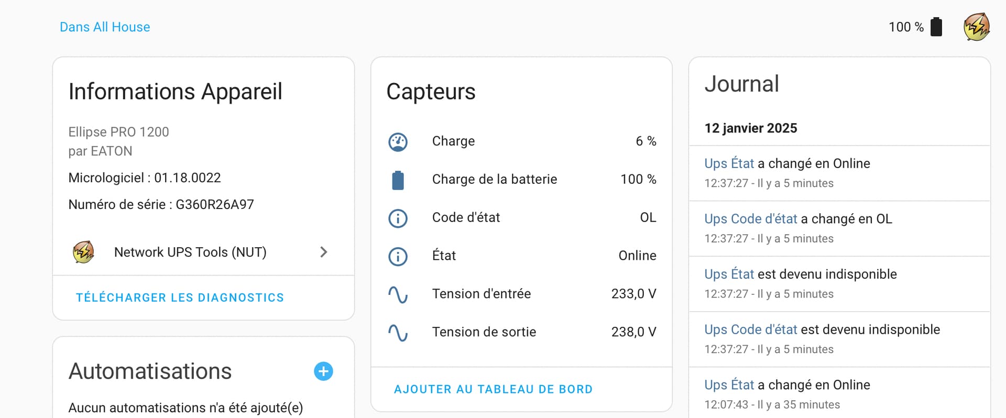Click the '12:07:43 - Il y a 35 minutes' timestamp

point(772,404)
